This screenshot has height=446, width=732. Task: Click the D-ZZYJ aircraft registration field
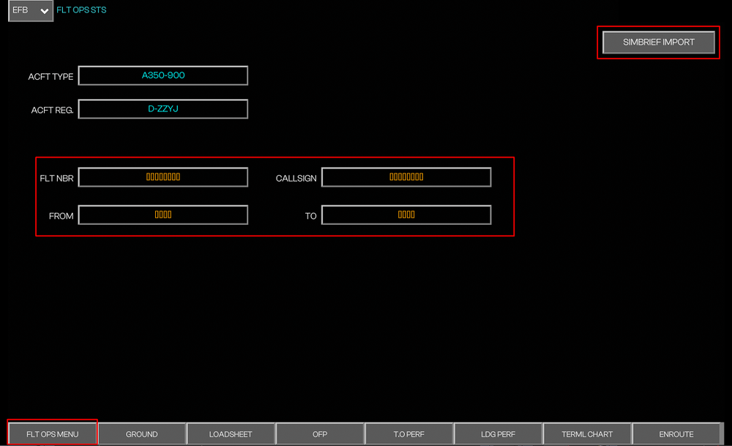tap(163, 109)
